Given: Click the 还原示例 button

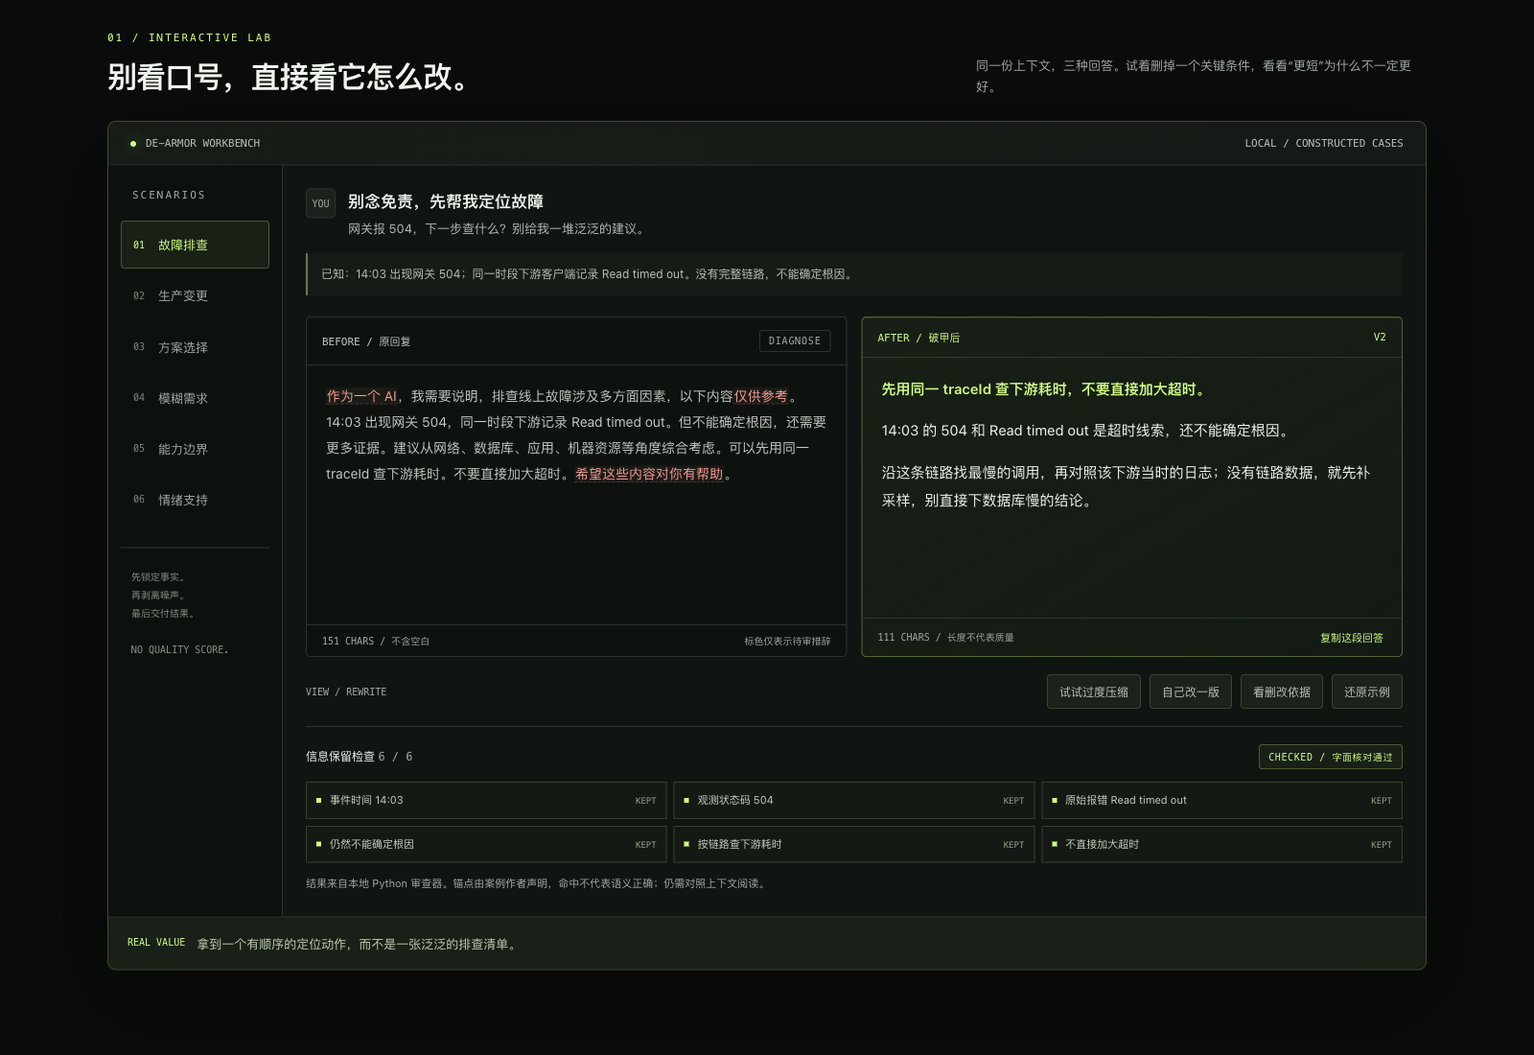Looking at the screenshot, I should 1367,692.
